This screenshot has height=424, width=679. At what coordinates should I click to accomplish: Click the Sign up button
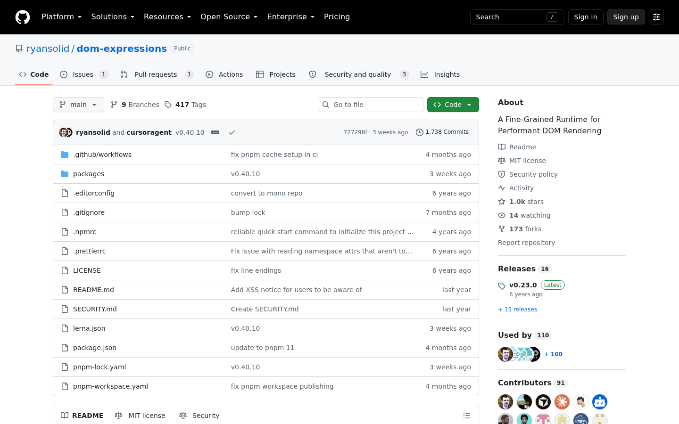[x=626, y=17]
